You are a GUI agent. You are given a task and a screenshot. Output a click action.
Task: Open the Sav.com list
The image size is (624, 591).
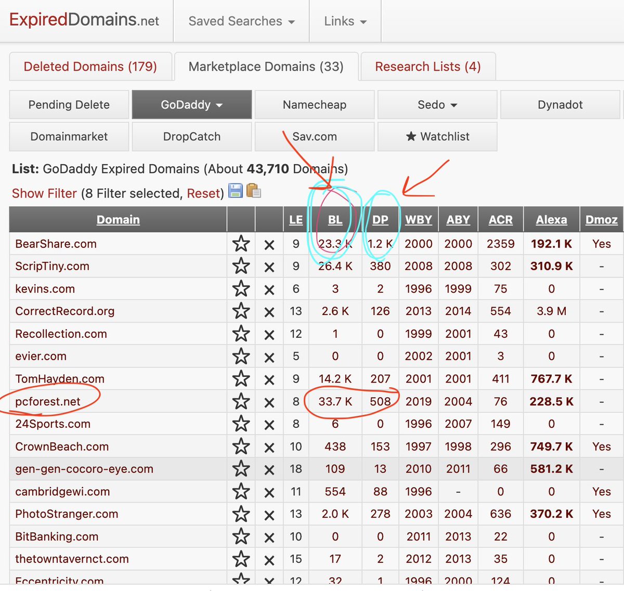(315, 136)
